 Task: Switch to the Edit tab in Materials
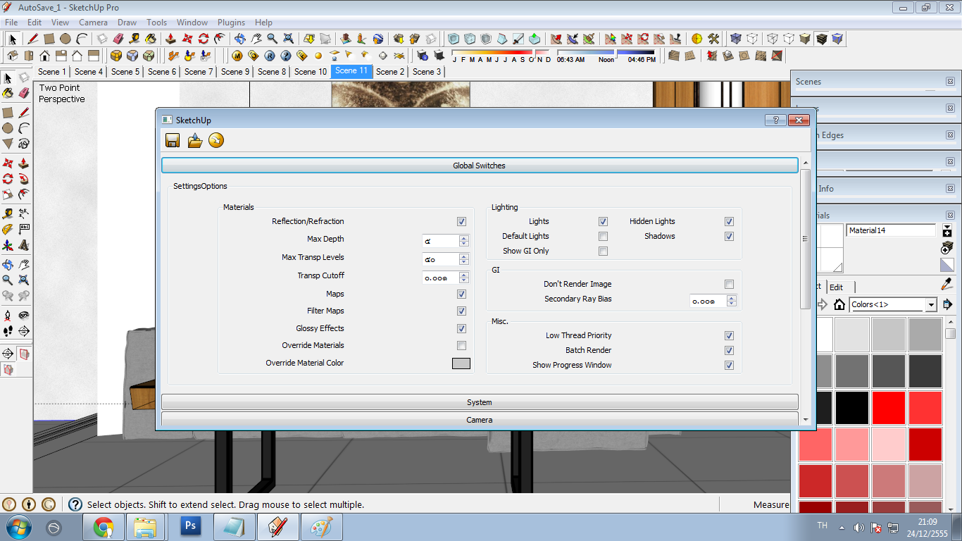tap(836, 287)
